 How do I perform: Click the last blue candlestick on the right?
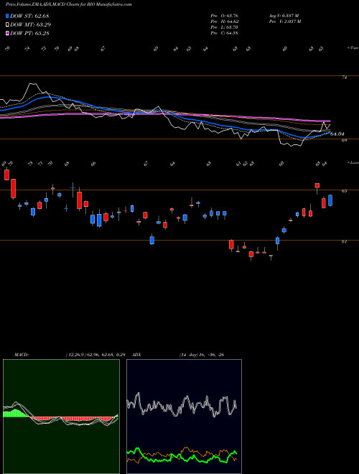click(330, 200)
